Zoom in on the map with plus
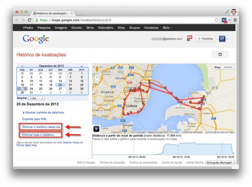The height and width of the screenshot is (187, 252). [x=97, y=77]
